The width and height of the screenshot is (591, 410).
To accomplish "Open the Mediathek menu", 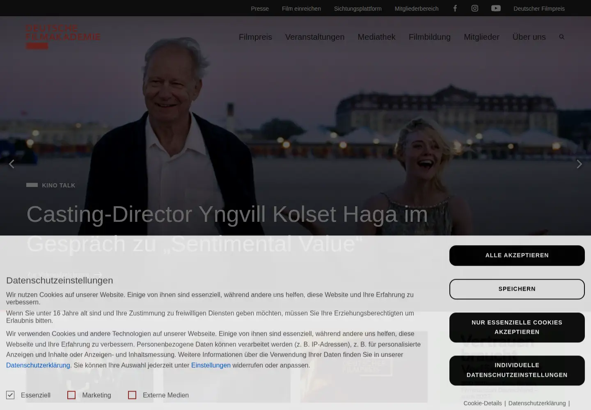I will [376, 37].
